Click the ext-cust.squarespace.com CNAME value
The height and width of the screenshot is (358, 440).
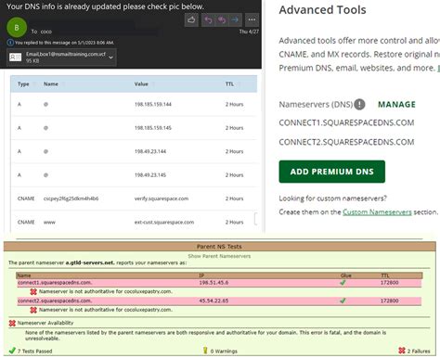pyautogui.click(x=164, y=222)
